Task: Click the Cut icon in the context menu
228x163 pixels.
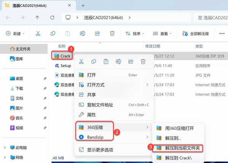Action: 81,61
